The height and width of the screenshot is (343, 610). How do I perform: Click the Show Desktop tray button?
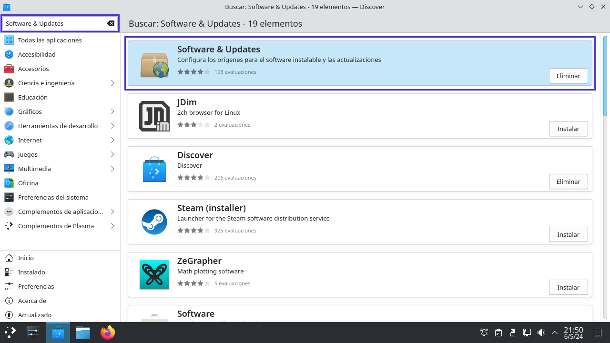[x=598, y=333]
